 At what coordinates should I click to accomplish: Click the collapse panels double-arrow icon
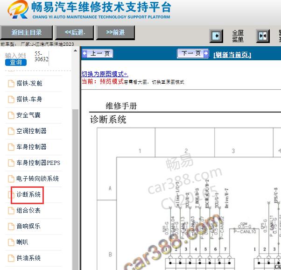pos(263,36)
